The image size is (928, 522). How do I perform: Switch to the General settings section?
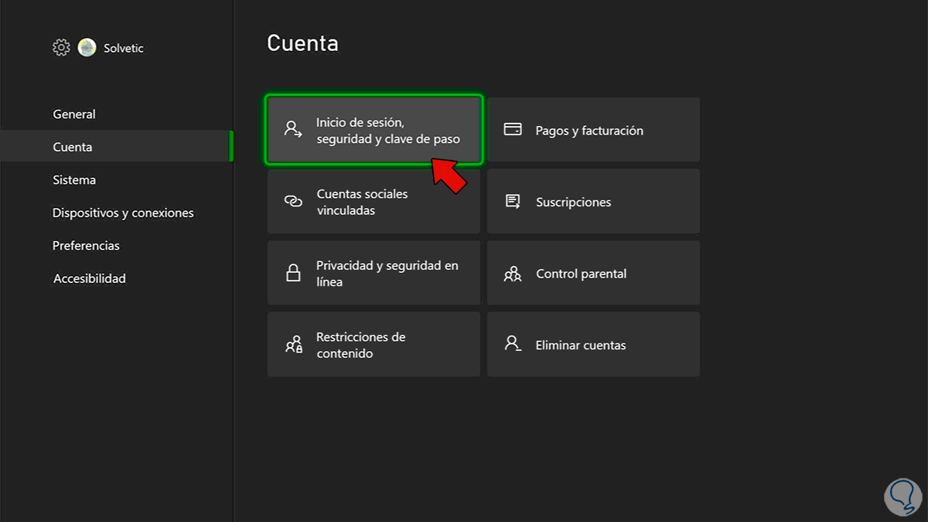click(74, 114)
